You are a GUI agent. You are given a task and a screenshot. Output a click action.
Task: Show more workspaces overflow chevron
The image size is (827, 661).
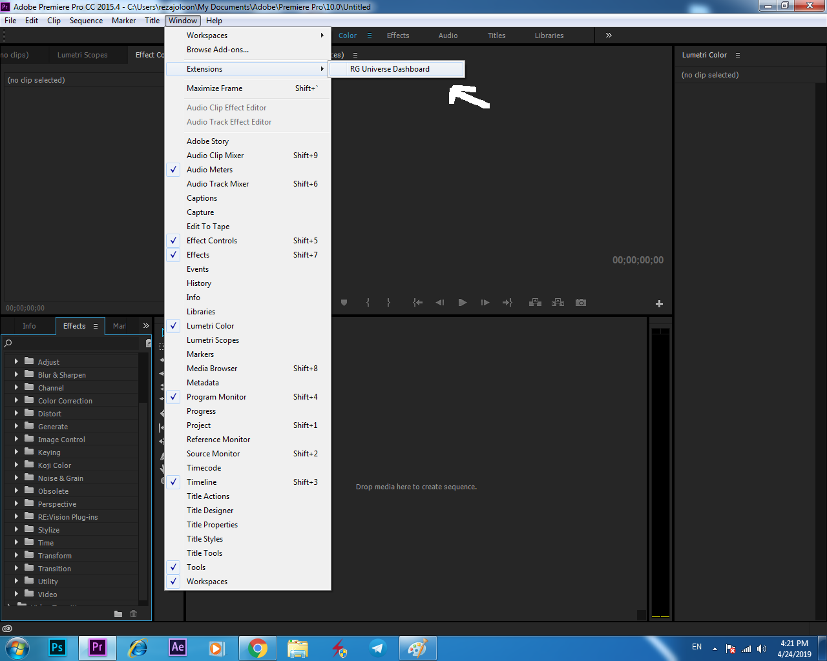coord(609,36)
